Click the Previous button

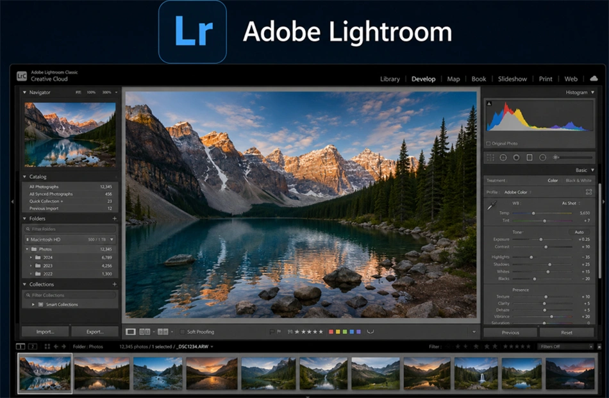click(x=510, y=333)
